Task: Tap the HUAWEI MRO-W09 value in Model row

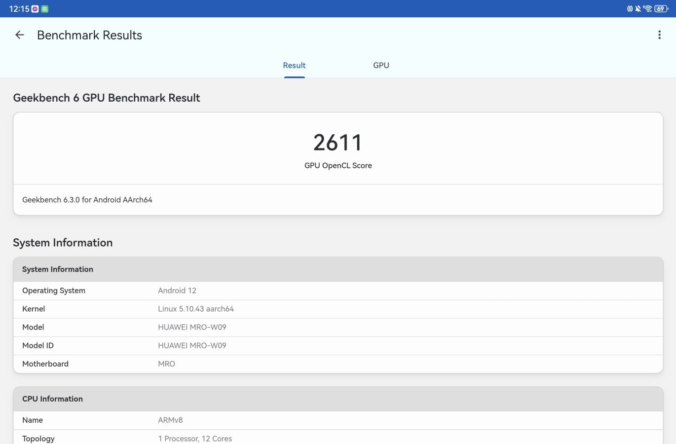Action: 192,327
